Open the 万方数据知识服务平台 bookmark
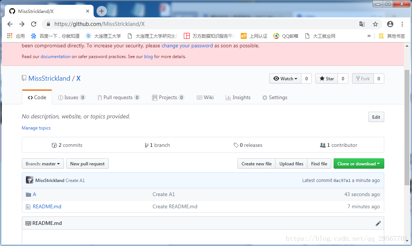Screen dimensions: 412x246 (x=209, y=36)
